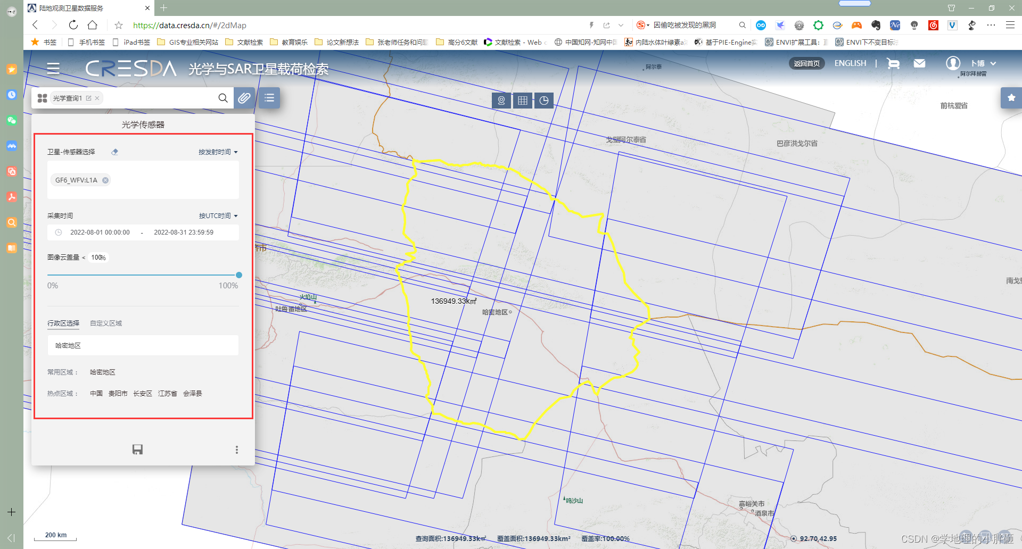Set start date 2022-08-01 00:00:00
The image size is (1022, 549).
point(100,232)
